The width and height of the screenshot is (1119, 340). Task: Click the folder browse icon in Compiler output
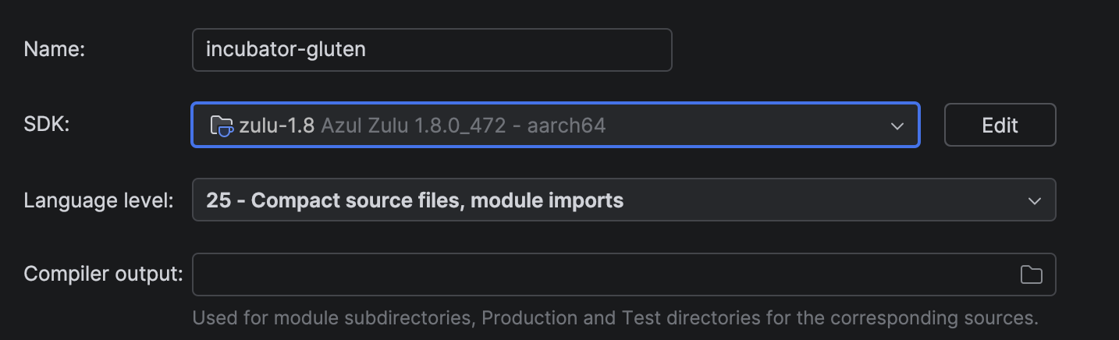(x=1031, y=274)
